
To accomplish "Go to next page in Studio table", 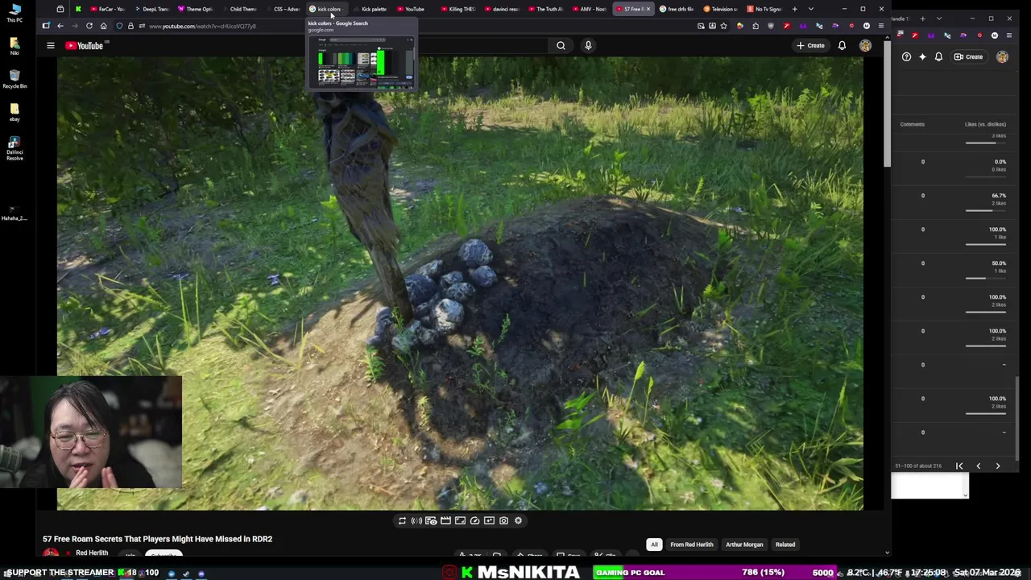I will point(997,466).
